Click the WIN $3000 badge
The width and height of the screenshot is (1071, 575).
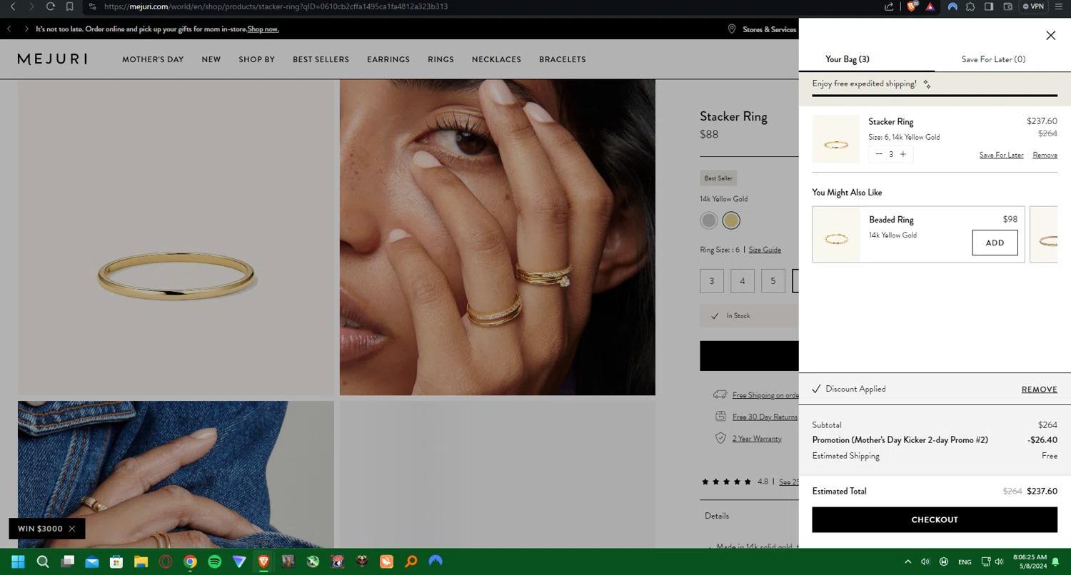tap(40, 529)
